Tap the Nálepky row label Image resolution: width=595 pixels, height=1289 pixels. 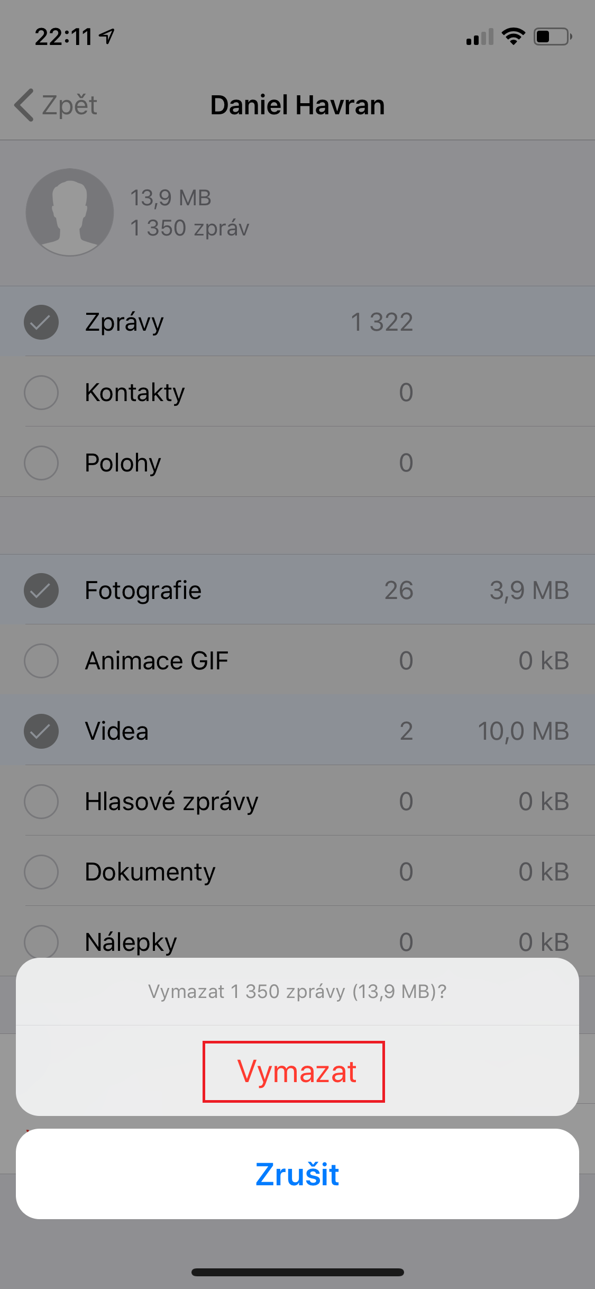(131, 942)
